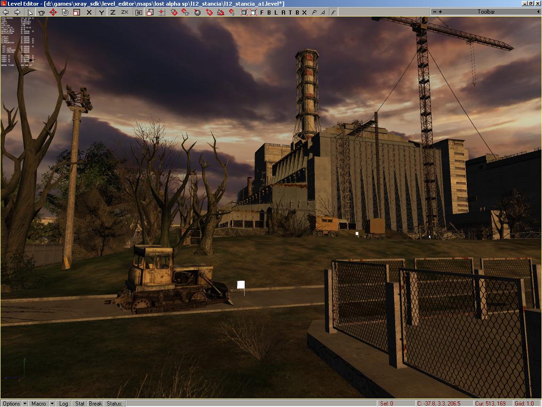Activate the Select arrow tool
Viewport: 542px width, 407px height.
[x=30, y=12]
